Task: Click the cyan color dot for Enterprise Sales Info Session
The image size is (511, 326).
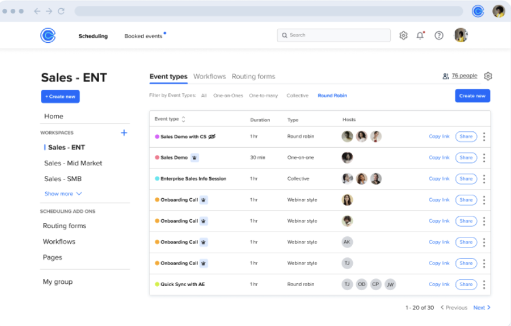Action: pos(157,179)
